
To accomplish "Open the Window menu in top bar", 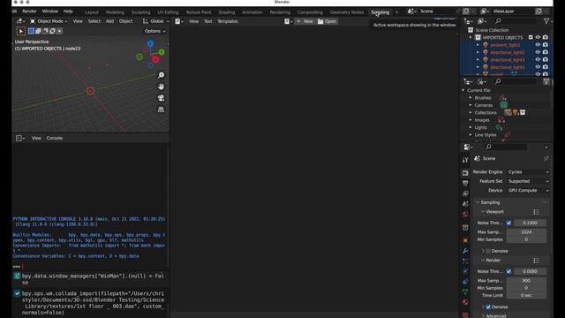I will [50, 11].
